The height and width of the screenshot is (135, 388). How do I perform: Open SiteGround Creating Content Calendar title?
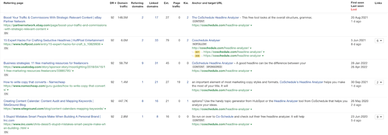pyautogui.click(x=48, y=103)
